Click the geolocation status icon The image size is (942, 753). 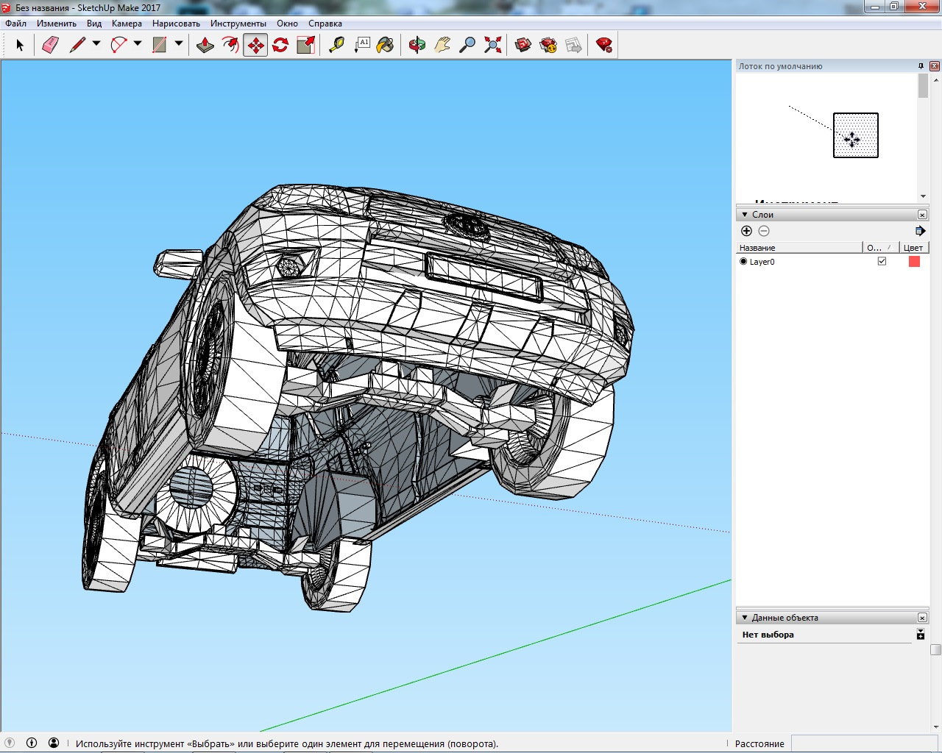coord(10,743)
